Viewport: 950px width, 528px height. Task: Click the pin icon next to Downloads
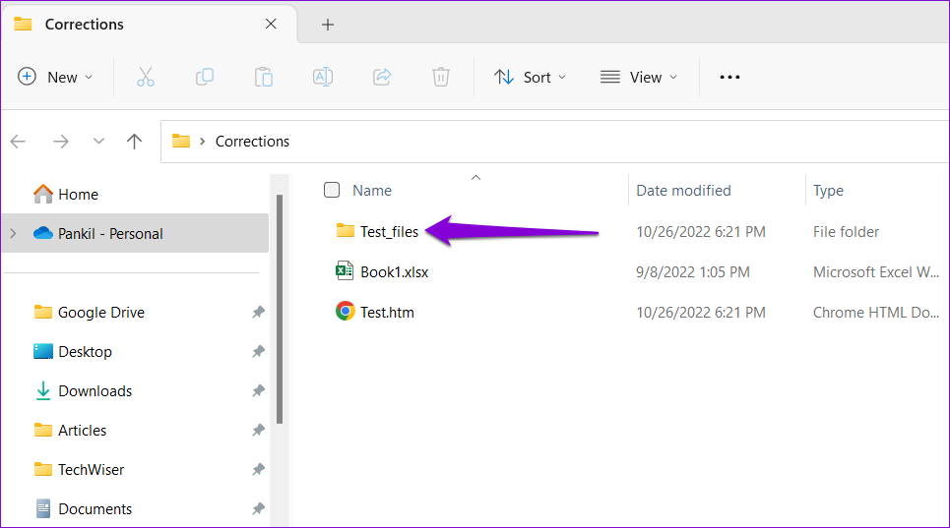point(258,390)
